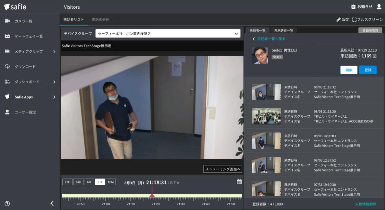Click Safie Visitors TechStage展示用 camera title
Screen dimensions: 385x210
(86, 46)
